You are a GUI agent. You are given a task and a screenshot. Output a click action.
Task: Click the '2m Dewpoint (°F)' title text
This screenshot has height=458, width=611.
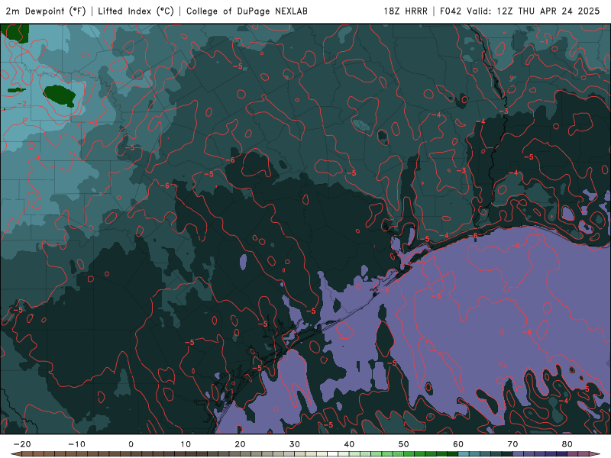(46, 11)
